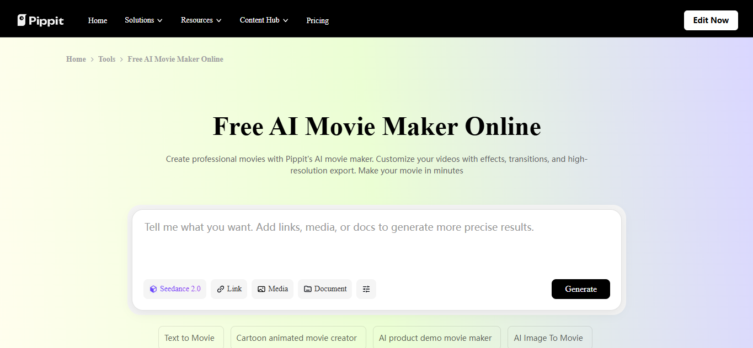Image resolution: width=753 pixels, height=348 pixels.
Task: Expand the Content Hub dropdown menu
Action: point(264,20)
